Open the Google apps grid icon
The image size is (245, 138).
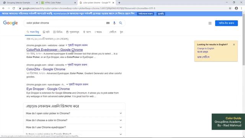210,23
